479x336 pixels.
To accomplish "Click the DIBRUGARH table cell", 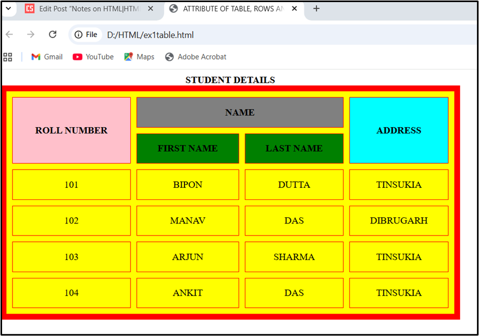I will [399, 221].
